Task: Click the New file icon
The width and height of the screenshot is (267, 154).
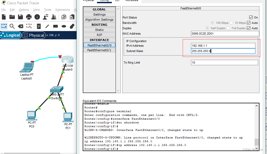Action: [x=4, y=17]
